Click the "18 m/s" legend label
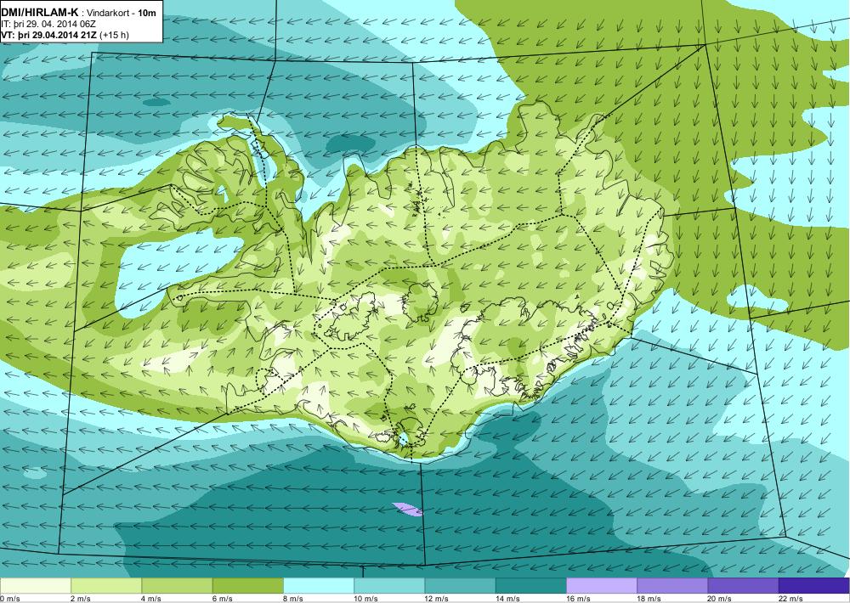The image size is (850, 603). coord(649,599)
